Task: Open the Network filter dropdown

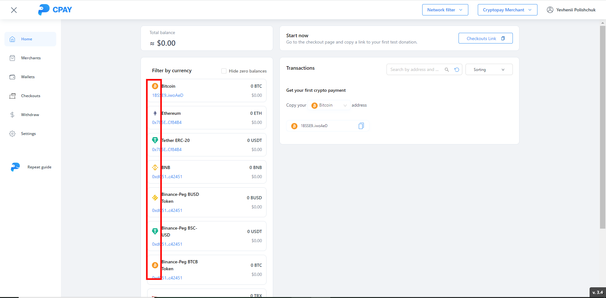Action: (x=445, y=10)
